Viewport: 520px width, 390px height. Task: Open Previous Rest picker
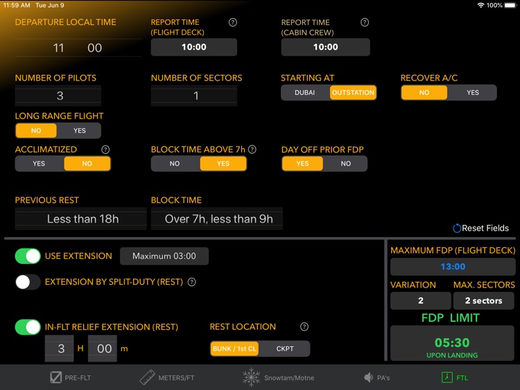coord(81,219)
